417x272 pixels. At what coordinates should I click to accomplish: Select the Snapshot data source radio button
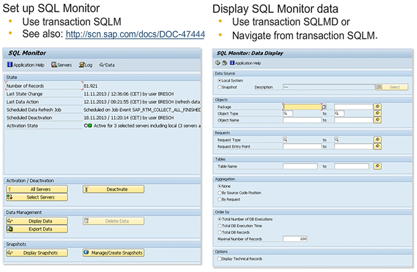click(219, 87)
